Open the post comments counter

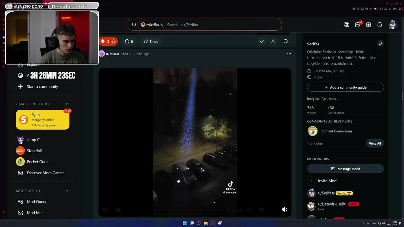[129, 41]
